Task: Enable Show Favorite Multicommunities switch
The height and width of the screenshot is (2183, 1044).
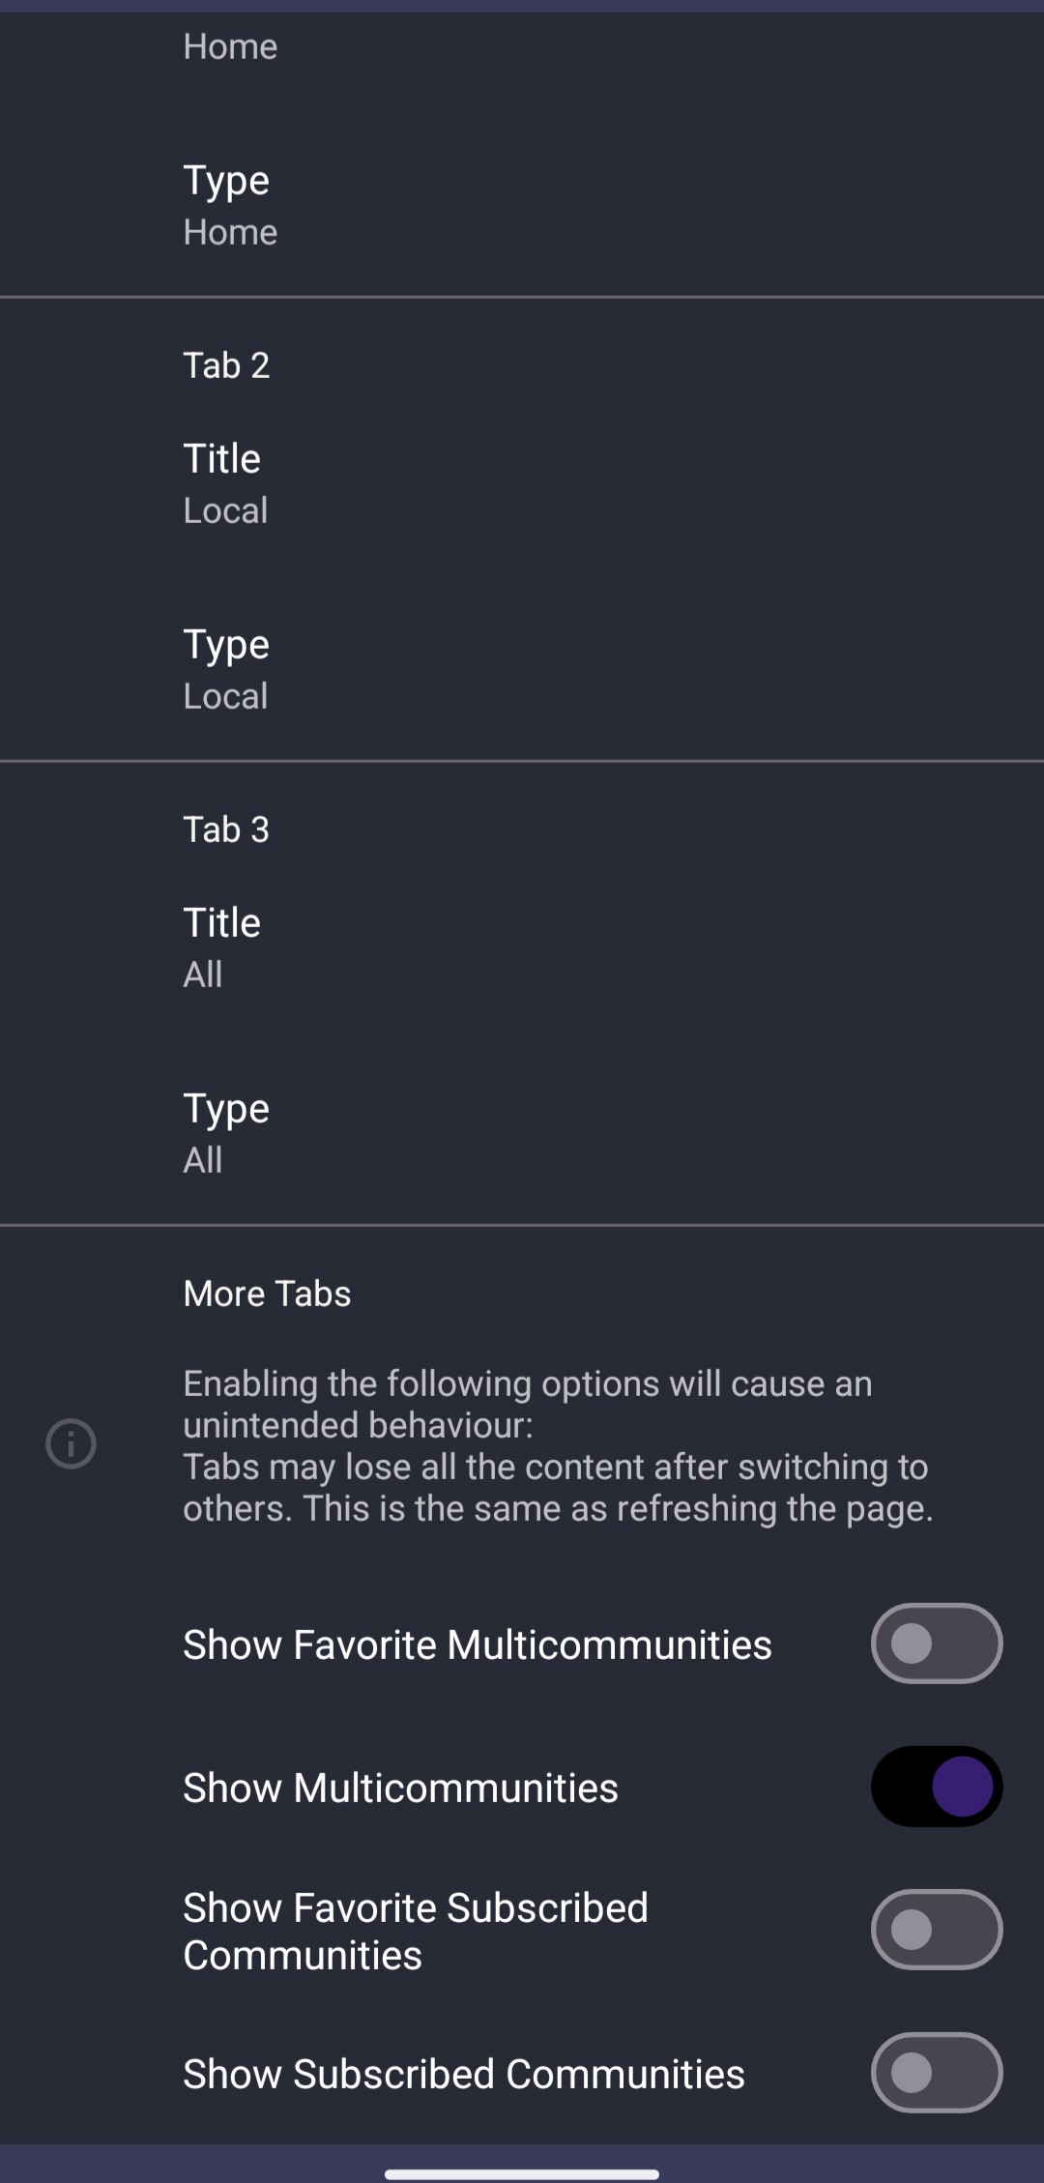Action: pyautogui.click(x=936, y=1644)
